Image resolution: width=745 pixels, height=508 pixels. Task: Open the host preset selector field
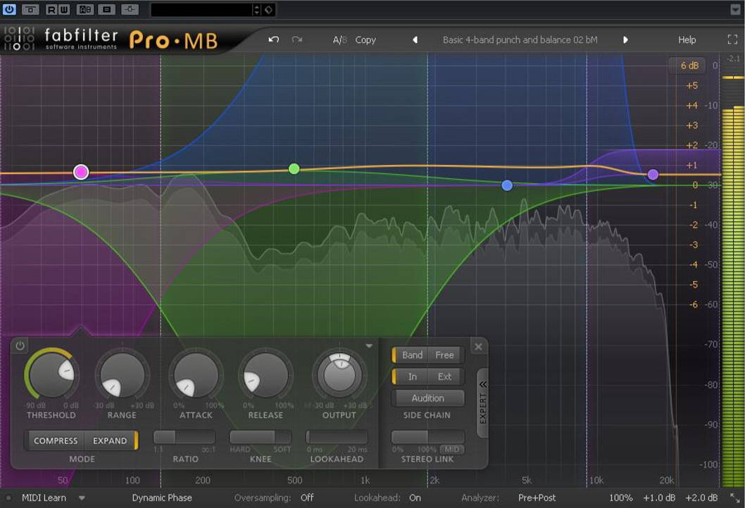tap(201, 9)
